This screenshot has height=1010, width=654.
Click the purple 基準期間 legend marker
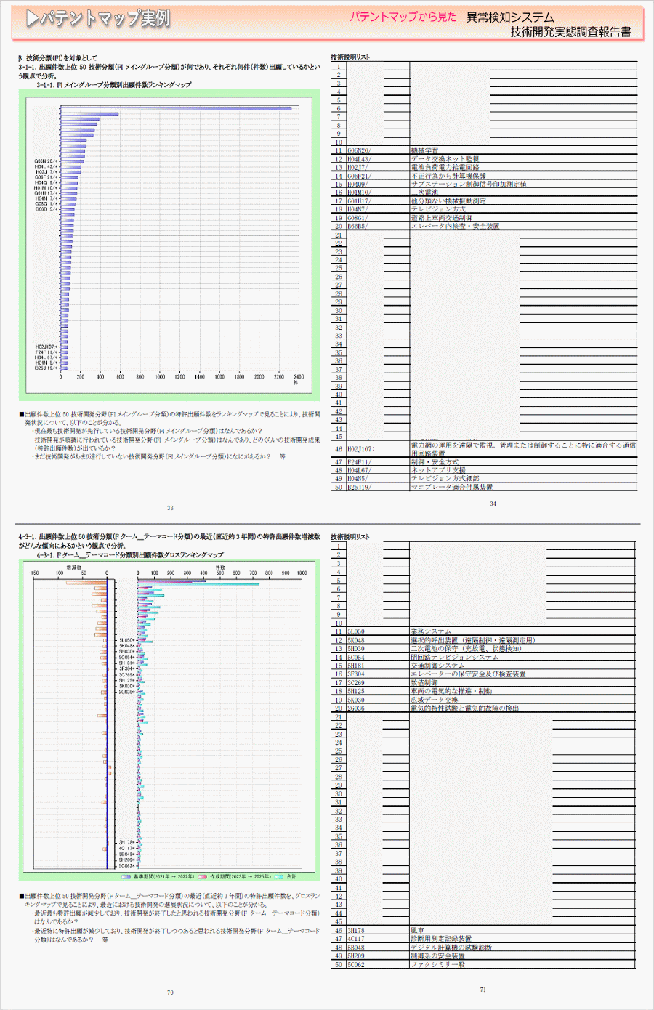tap(126, 876)
